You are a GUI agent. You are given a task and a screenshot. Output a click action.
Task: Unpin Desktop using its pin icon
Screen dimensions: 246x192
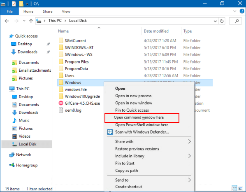[x=48, y=44]
